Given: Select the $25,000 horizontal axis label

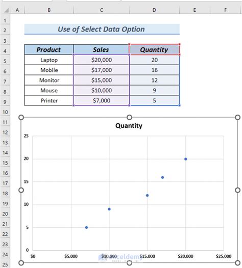Looking at the screenshot, I should 224,256.
